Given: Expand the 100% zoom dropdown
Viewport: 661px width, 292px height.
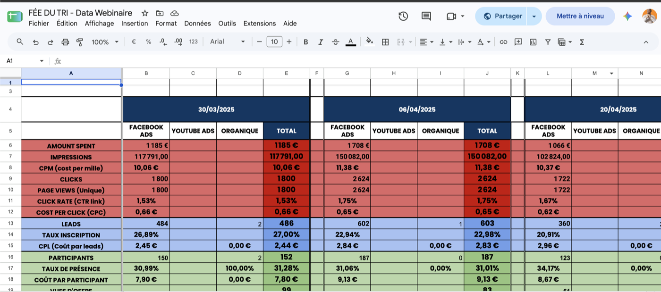Looking at the screenshot, I should [x=105, y=42].
